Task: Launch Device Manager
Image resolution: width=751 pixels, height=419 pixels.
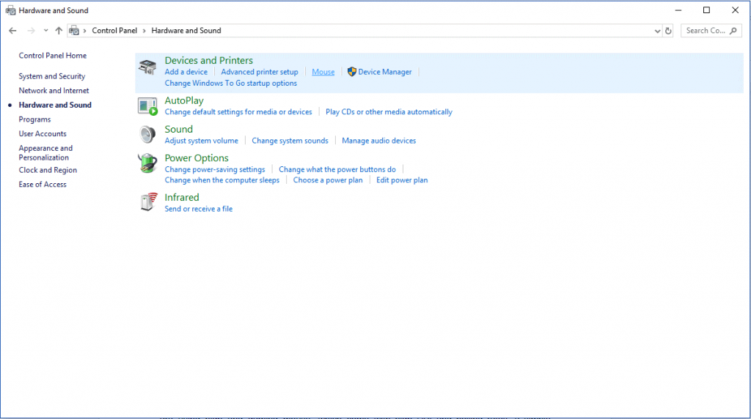Action: point(385,72)
